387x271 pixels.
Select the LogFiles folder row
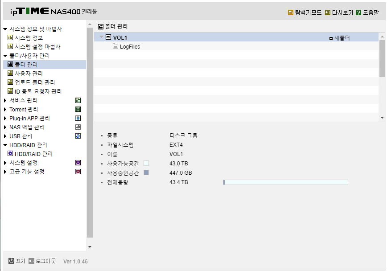(x=236, y=46)
